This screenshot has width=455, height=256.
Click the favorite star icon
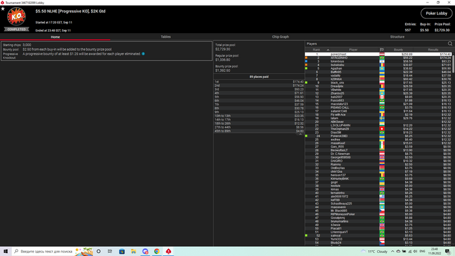point(3,9)
